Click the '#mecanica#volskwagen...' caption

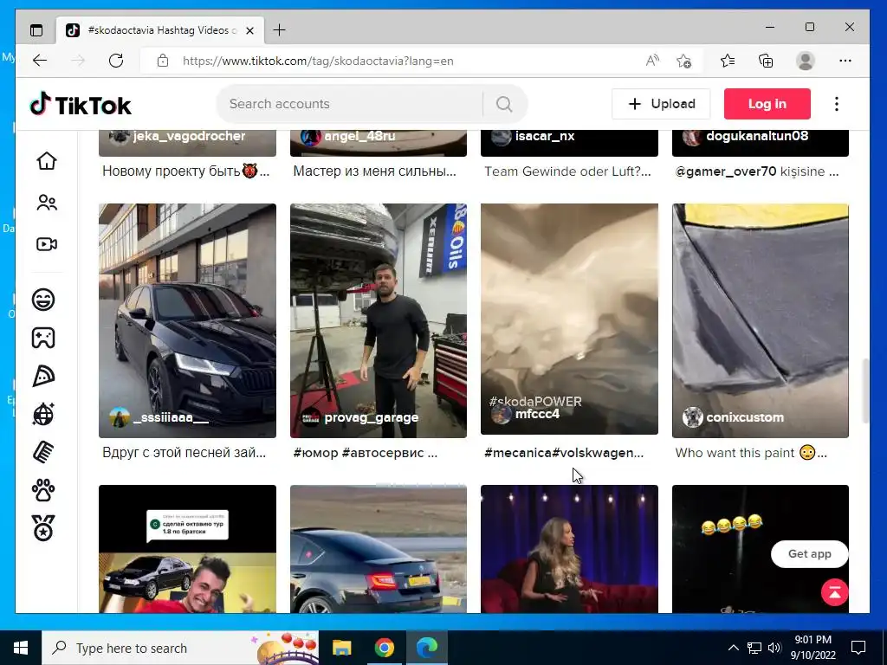coord(563,453)
